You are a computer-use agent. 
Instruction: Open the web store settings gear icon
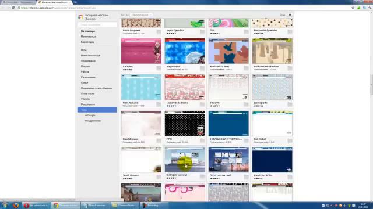click(290, 15)
